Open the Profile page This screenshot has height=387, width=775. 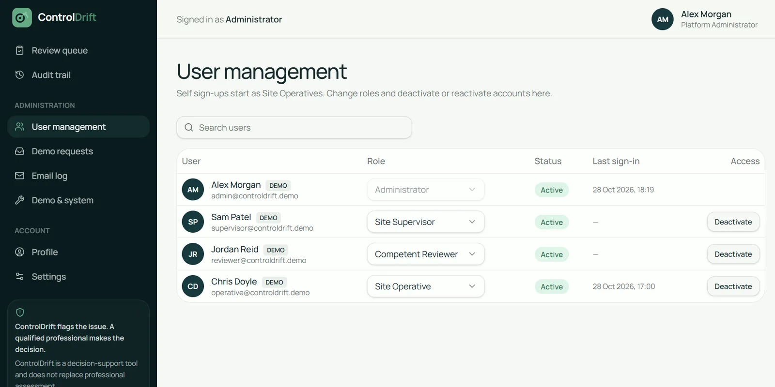pyautogui.click(x=78, y=252)
